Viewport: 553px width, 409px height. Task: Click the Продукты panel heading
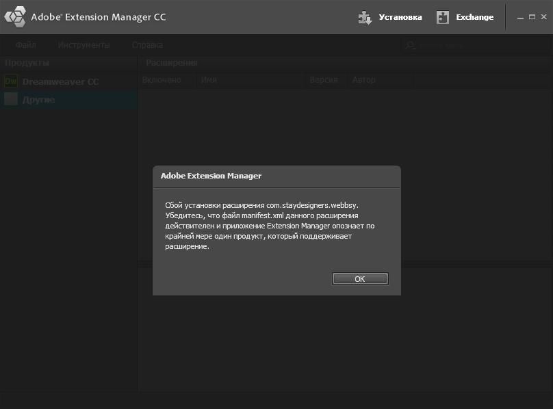[27, 63]
